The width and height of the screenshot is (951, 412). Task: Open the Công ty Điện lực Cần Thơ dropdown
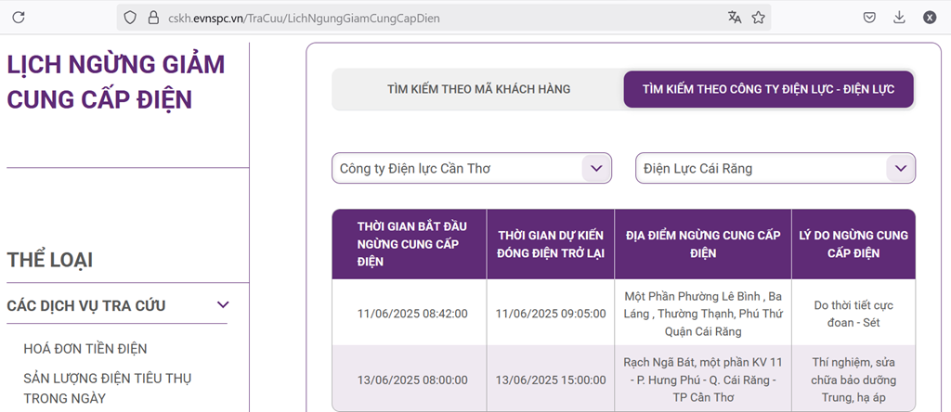click(472, 169)
